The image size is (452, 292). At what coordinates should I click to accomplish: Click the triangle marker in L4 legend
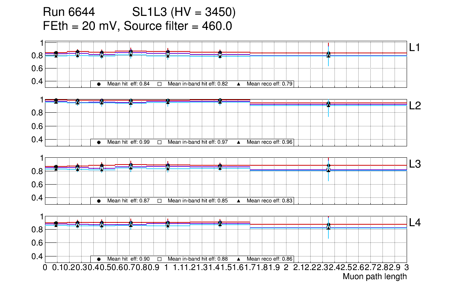pos(239,259)
